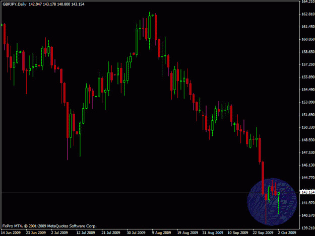Click the 22 Sep 2009 date label
This screenshot has height=236, width=315.
[263, 232]
